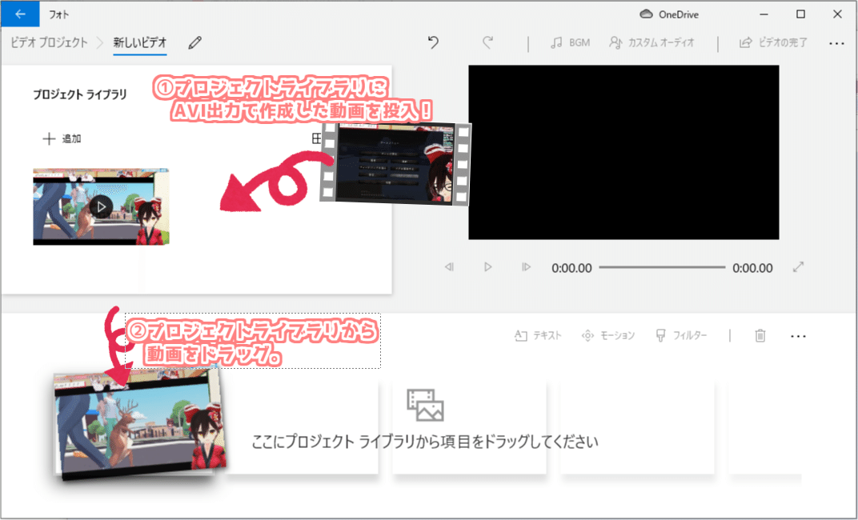
Task: Click the プロジェクト ライブラリ heading
Action: click(80, 94)
